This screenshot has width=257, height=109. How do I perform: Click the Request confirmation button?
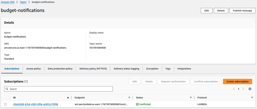pos(173,81)
